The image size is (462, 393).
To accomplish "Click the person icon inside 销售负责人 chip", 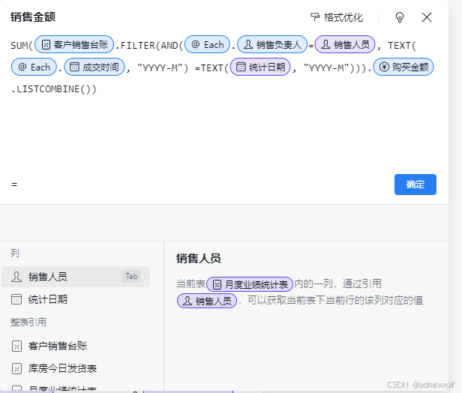I will coord(248,44).
